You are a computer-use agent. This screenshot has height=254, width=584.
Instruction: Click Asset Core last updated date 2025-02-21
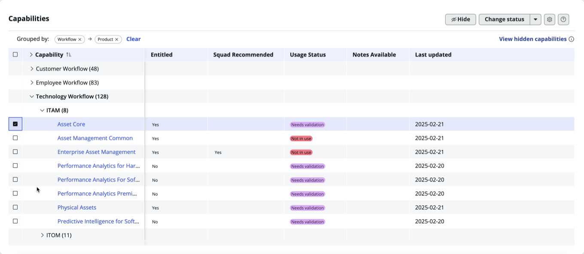pyautogui.click(x=429, y=124)
